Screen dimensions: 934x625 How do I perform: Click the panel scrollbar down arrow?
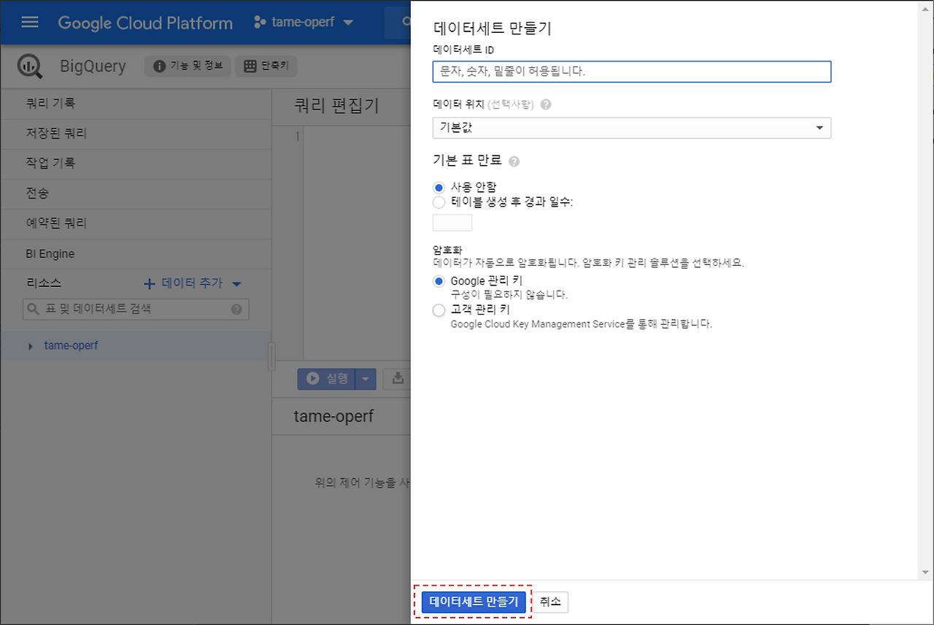click(x=926, y=572)
